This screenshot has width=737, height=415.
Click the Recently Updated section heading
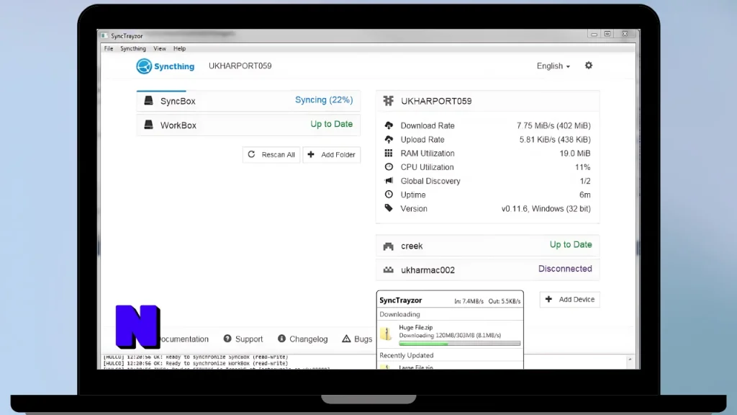click(x=406, y=355)
